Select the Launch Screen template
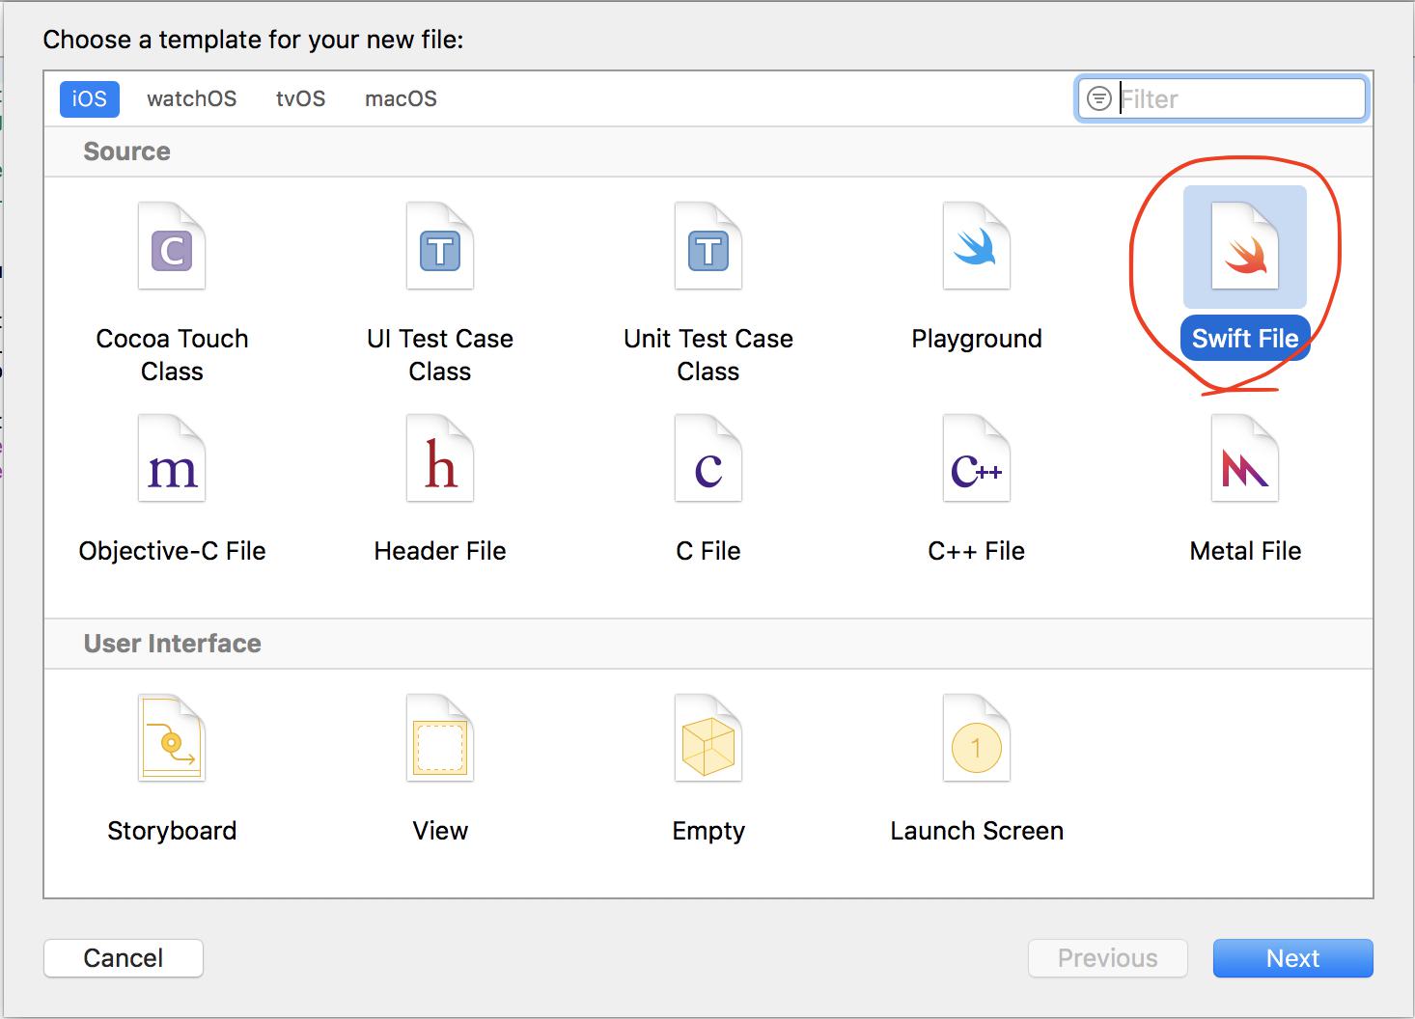The image size is (1415, 1019). coord(976,739)
